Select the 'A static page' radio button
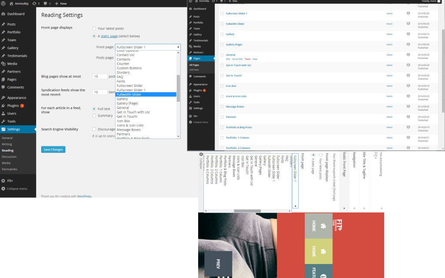 tap(94, 36)
